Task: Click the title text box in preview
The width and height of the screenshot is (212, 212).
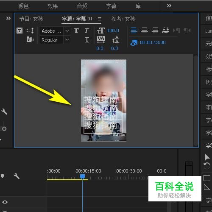Action: 103,115
